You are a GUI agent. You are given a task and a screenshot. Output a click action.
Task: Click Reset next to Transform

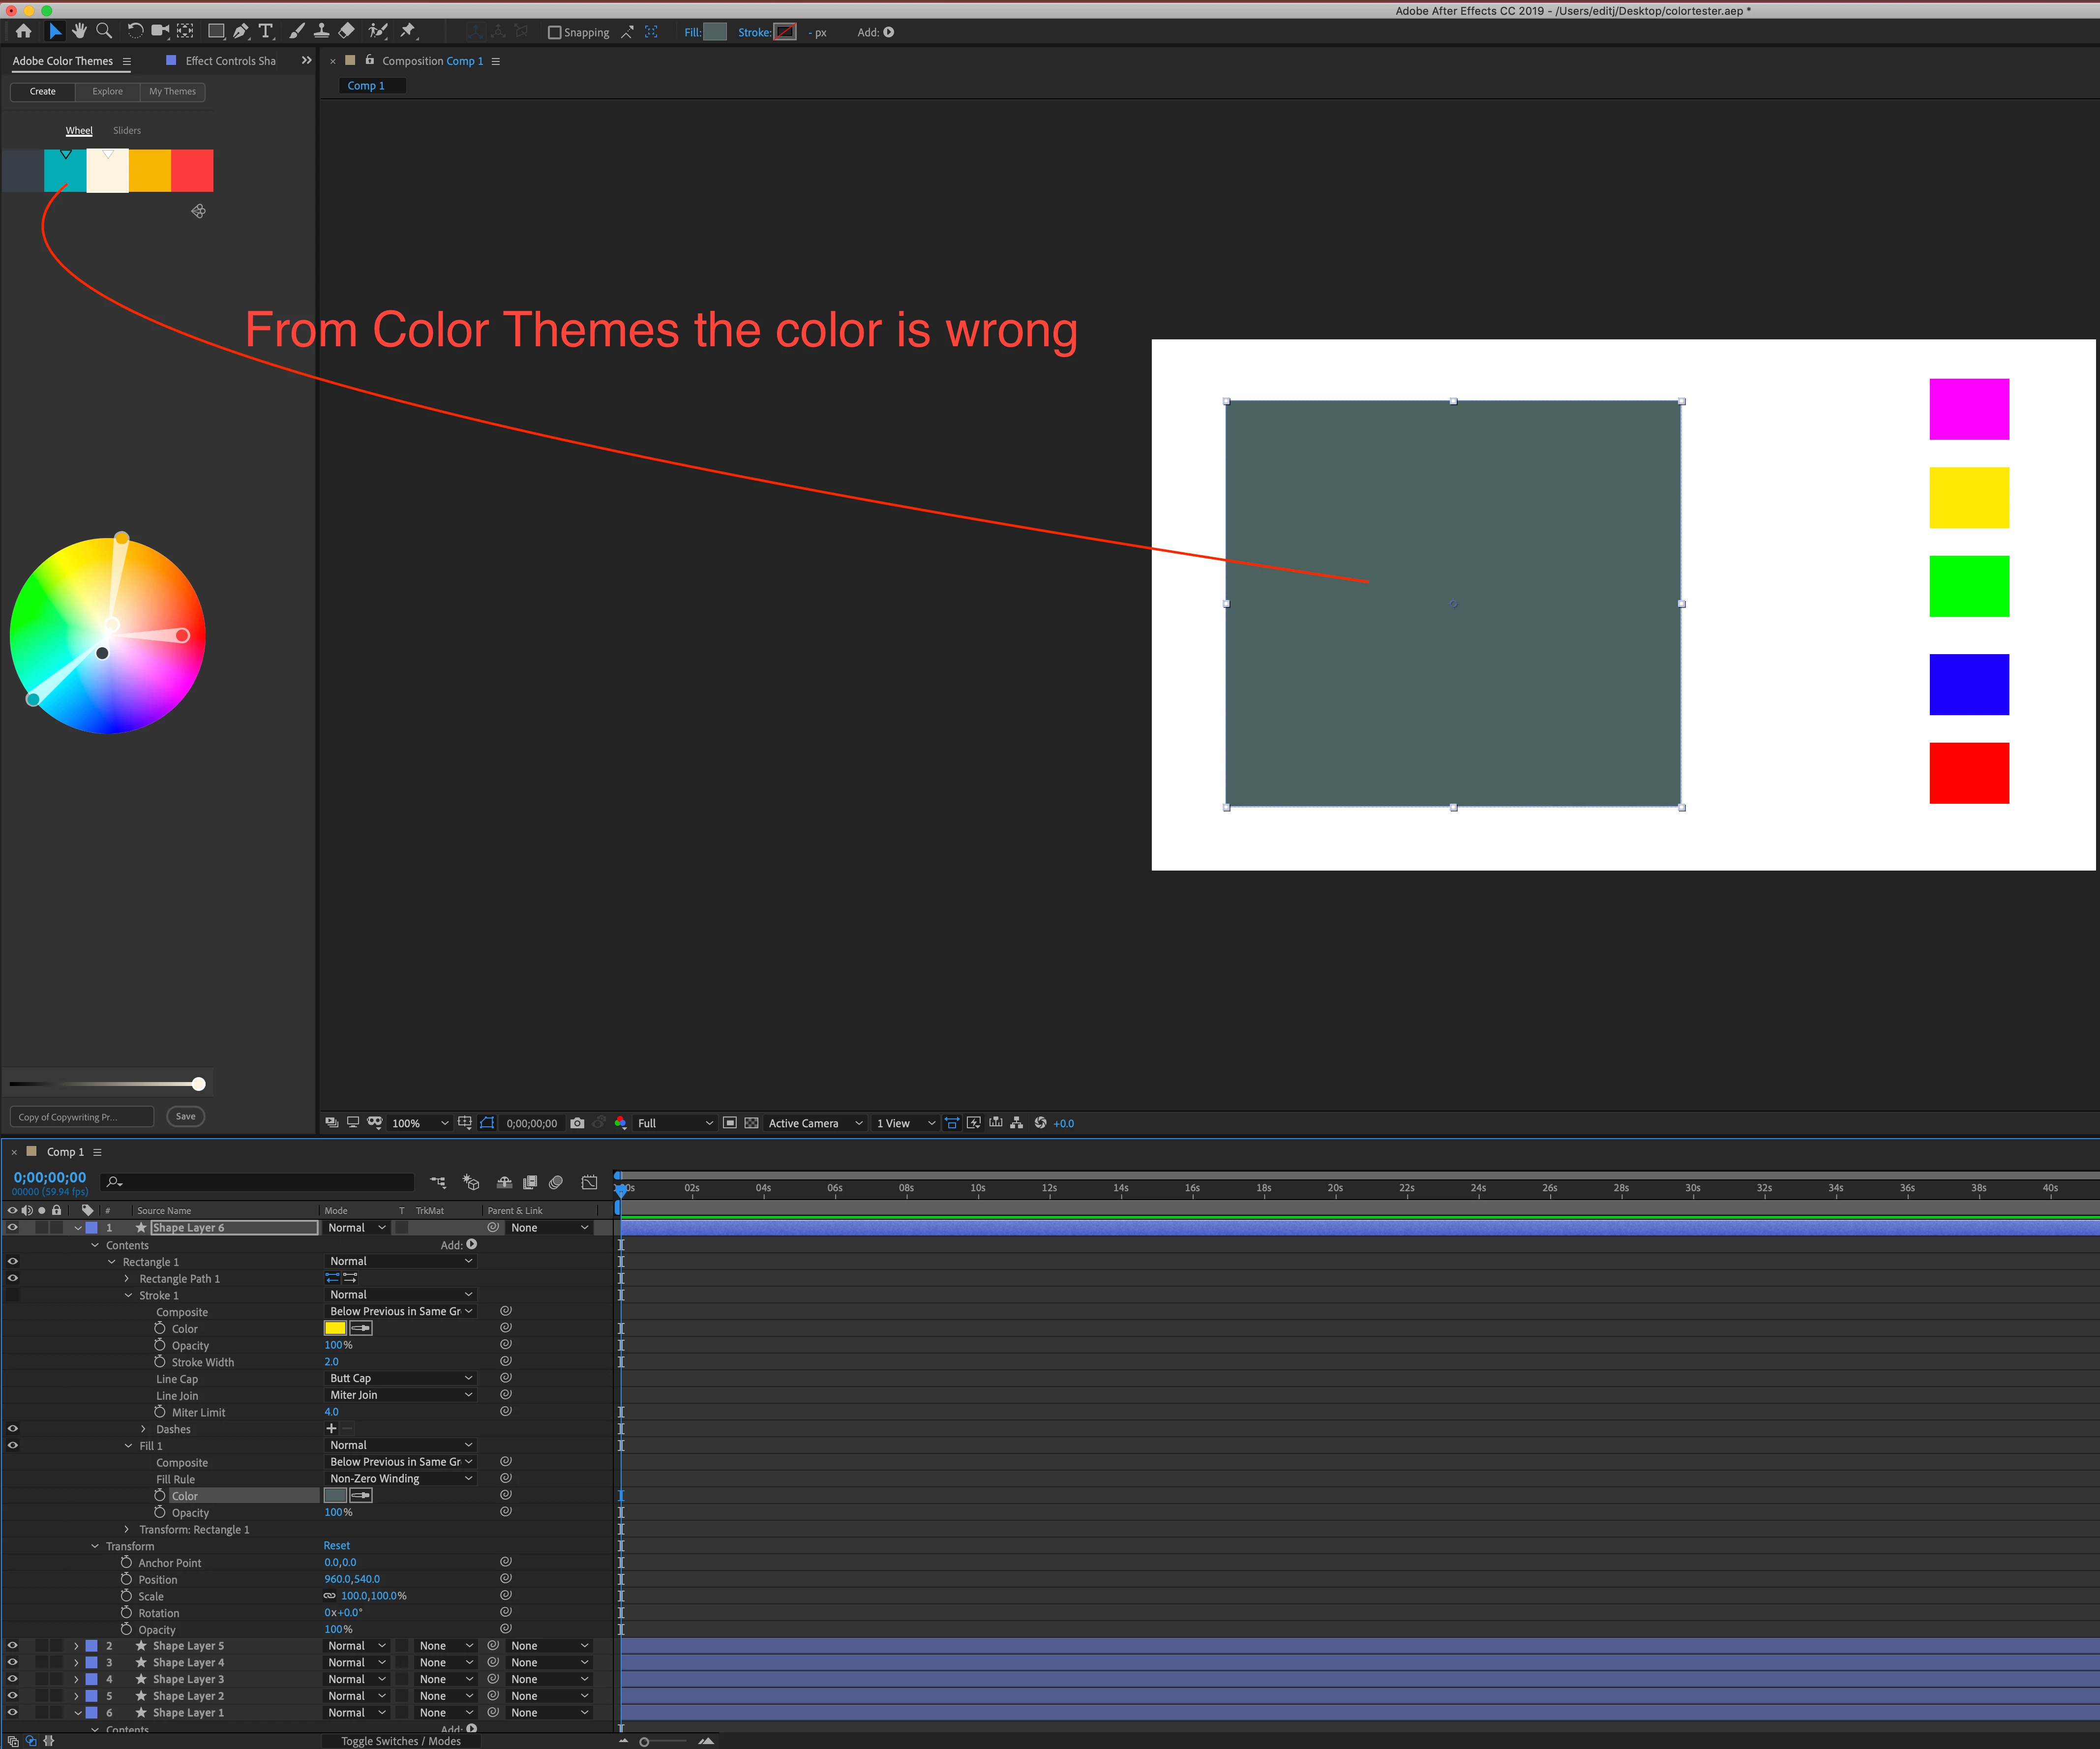pos(337,1545)
